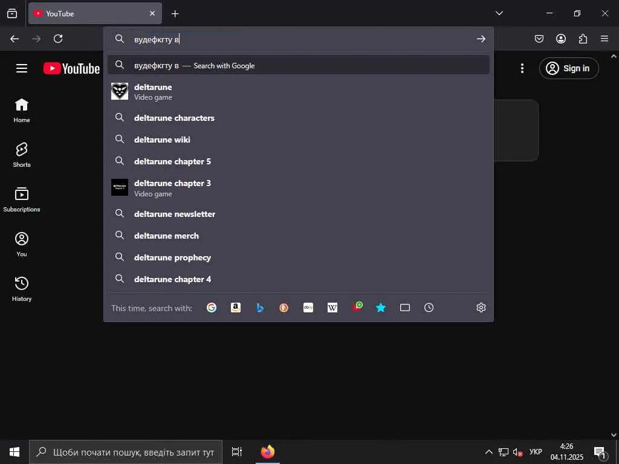Click the page scrollbar down arrow
The image size is (619, 464).
click(614, 434)
